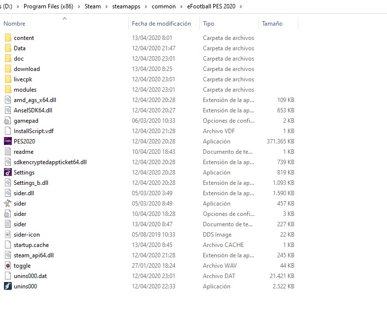Click eFootball PES 2020 breadcrumb segment
This screenshot has height=316, width=387.
click(211, 6)
